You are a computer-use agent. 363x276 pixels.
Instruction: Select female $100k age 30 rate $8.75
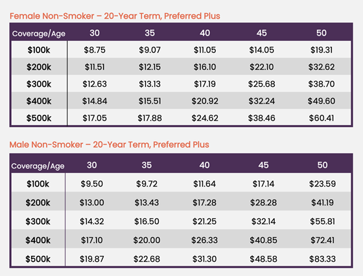95,50
